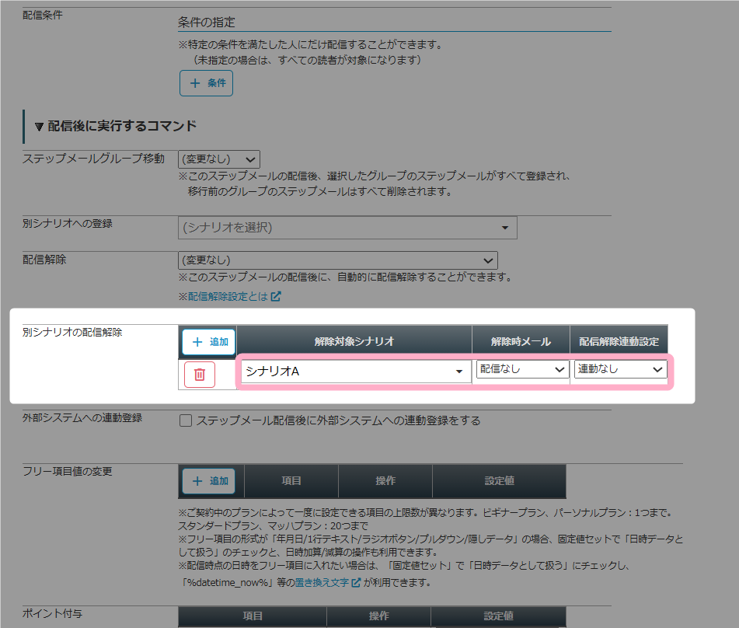The height and width of the screenshot is (628, 739).
Task: Click + 追加 in 別シナリオの配信解除 row
Action: point(208,341)
